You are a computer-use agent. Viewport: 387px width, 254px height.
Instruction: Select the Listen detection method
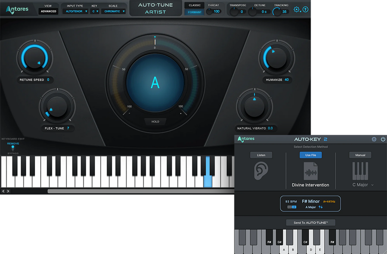point(261,155)
